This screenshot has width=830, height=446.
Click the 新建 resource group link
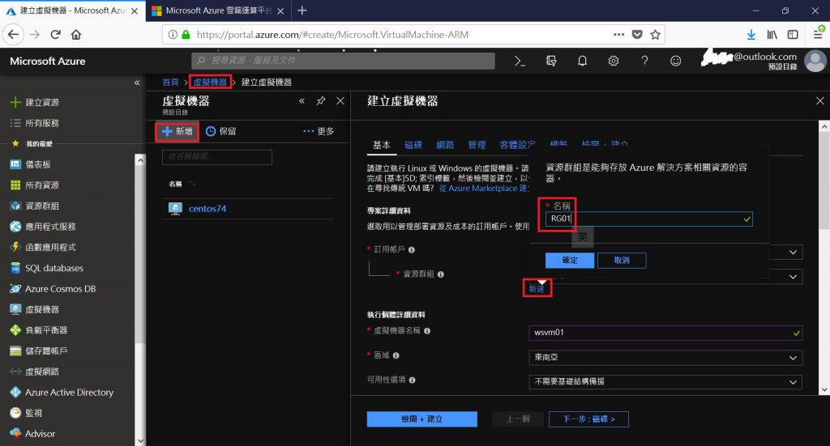pos(537,289)
